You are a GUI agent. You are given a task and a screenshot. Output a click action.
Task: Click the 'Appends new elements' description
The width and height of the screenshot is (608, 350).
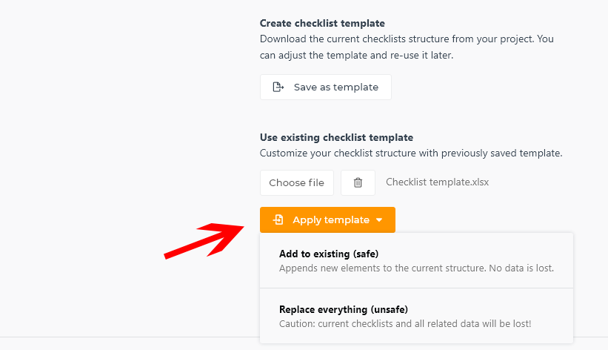pyautogui.click(x=416, y=268)
